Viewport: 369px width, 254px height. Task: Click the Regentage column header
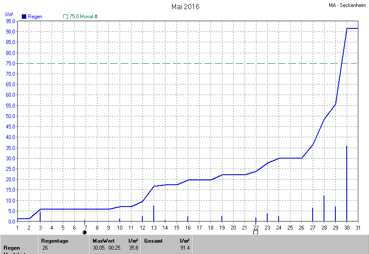point(55,240)
